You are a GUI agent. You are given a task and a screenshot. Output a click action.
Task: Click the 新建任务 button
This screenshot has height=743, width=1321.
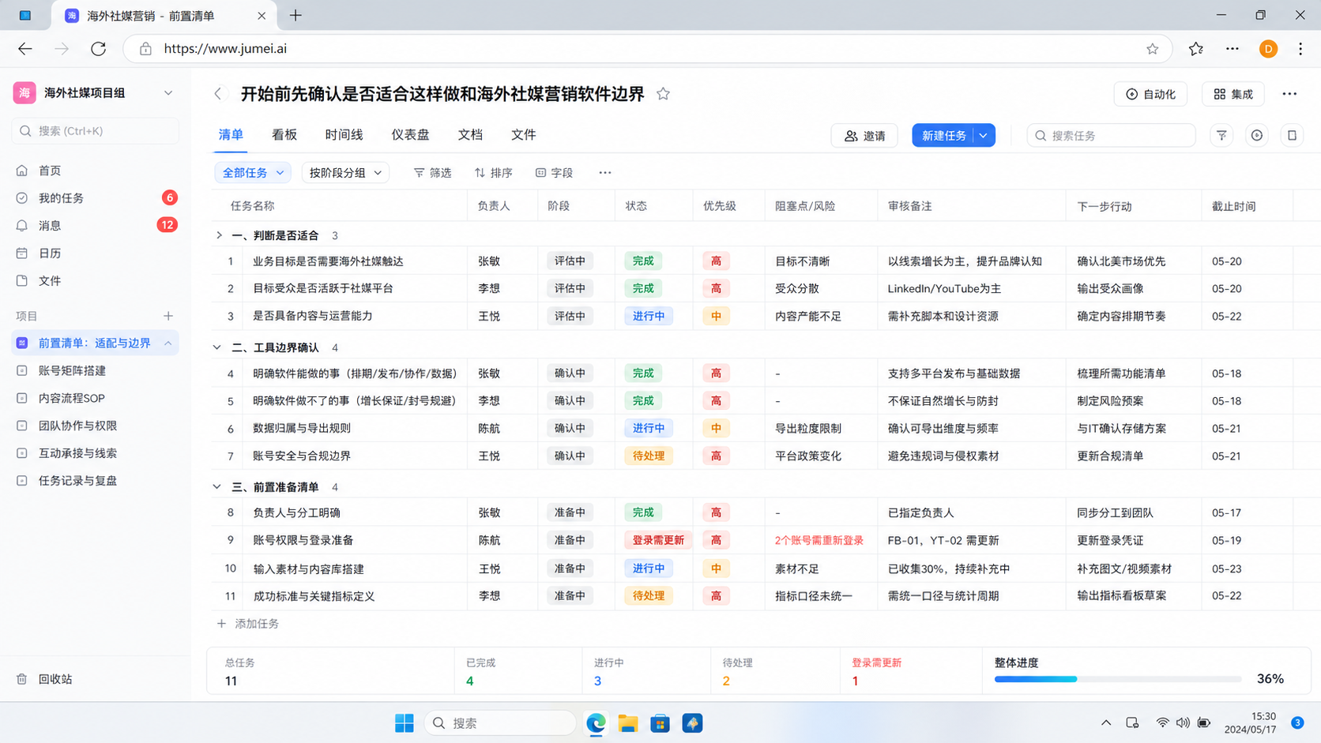(943, 136)
